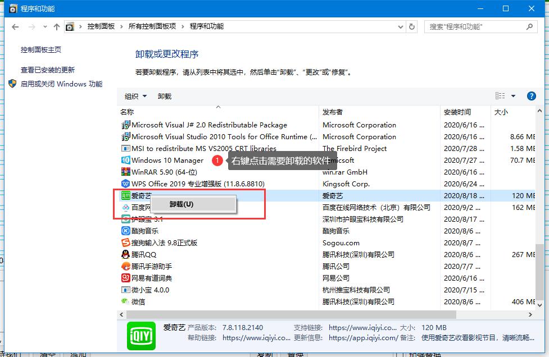Click the search box for 程序和功能
The width and height of the screenshot is (549, 357).
pos(480,27)
